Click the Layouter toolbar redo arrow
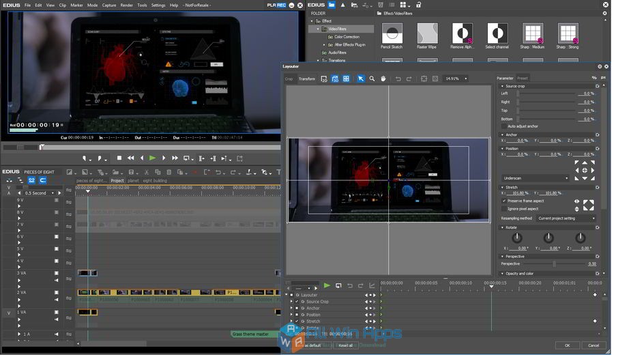This screenshot has width=631, height=355. coord(409,79)
